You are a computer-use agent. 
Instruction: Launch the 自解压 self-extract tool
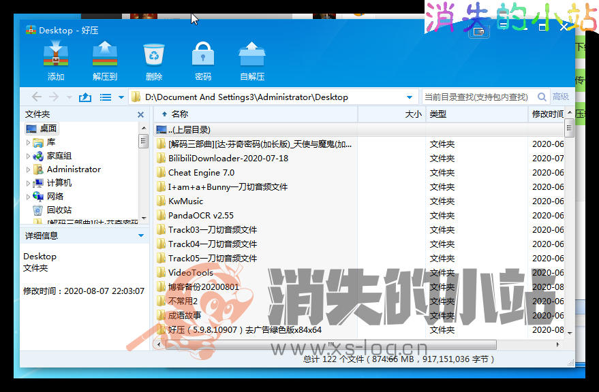coord(251,54)
